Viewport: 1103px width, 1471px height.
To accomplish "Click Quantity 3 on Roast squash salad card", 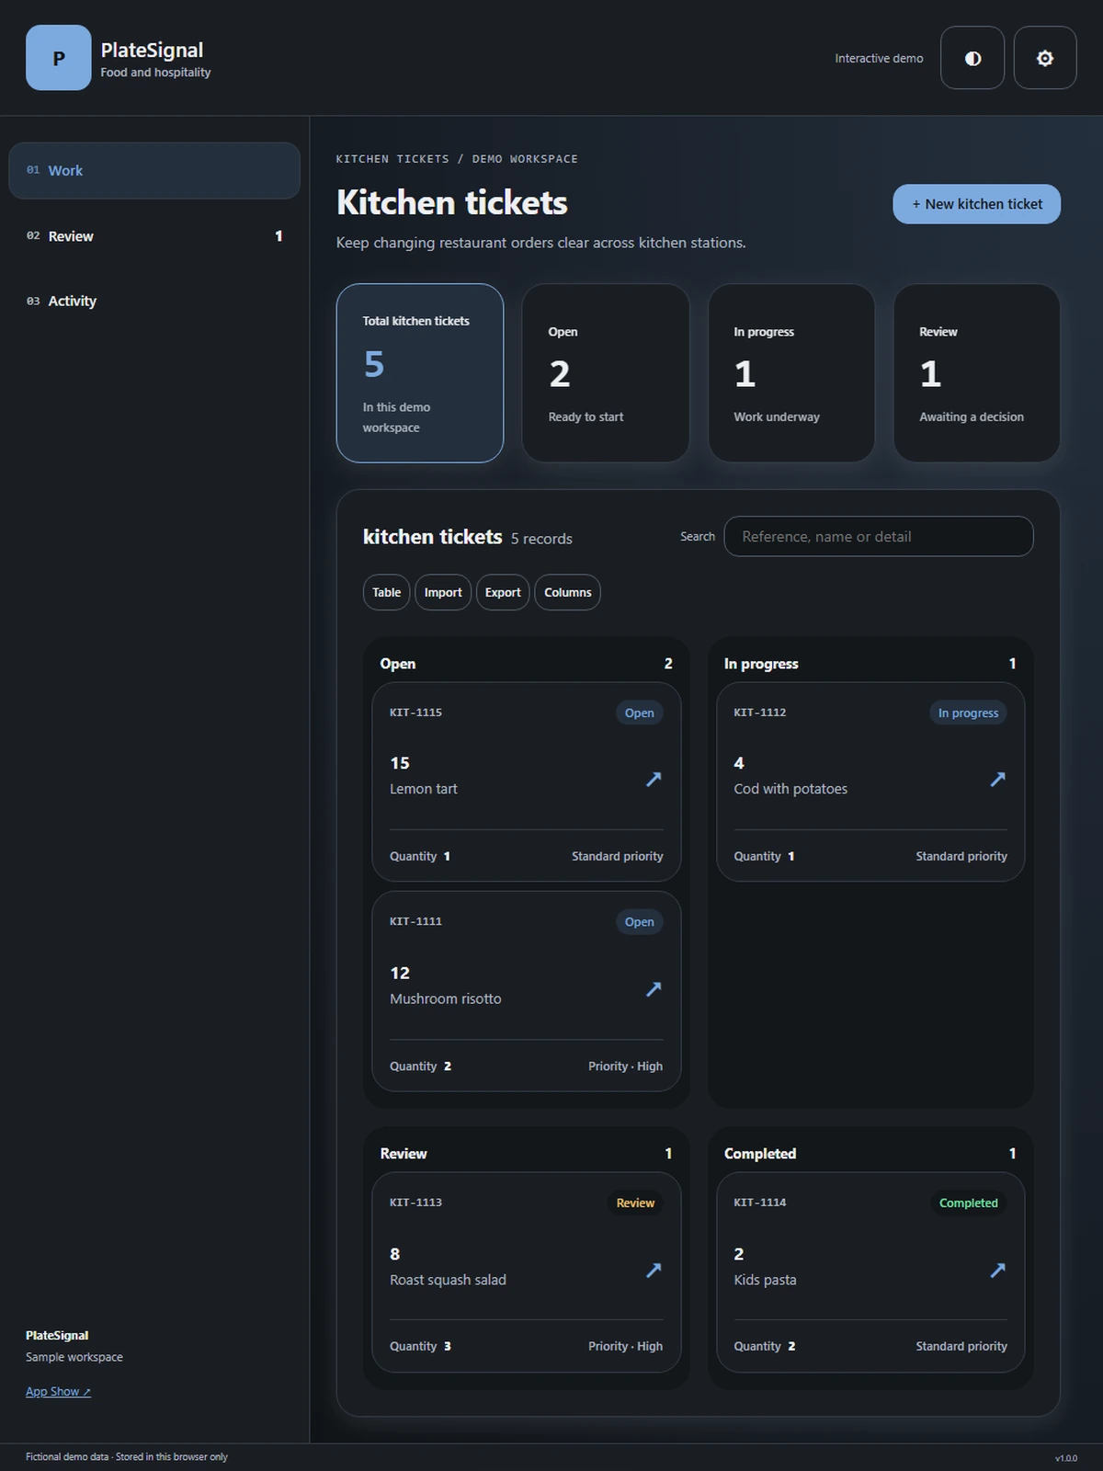I will coord(420,1346).
